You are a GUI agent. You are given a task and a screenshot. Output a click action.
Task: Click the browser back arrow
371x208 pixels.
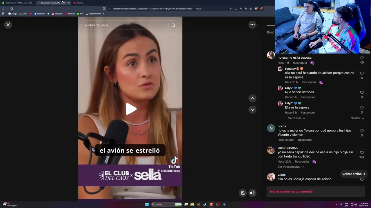click(3, 9)
